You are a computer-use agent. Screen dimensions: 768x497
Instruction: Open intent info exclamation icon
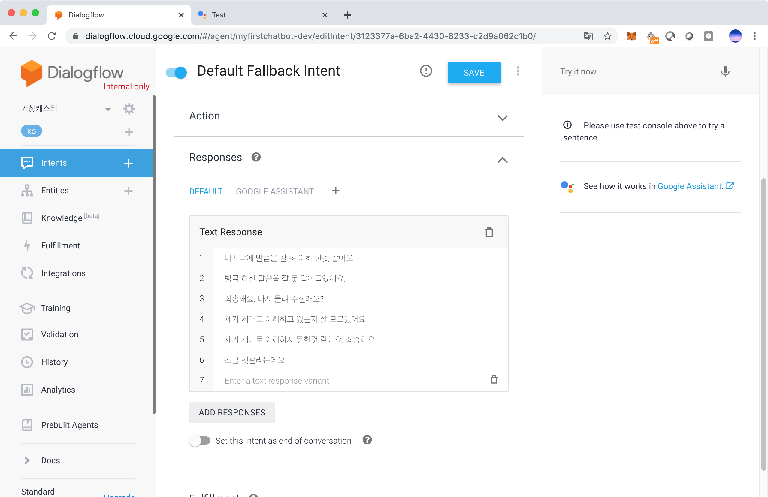(426, 71)
